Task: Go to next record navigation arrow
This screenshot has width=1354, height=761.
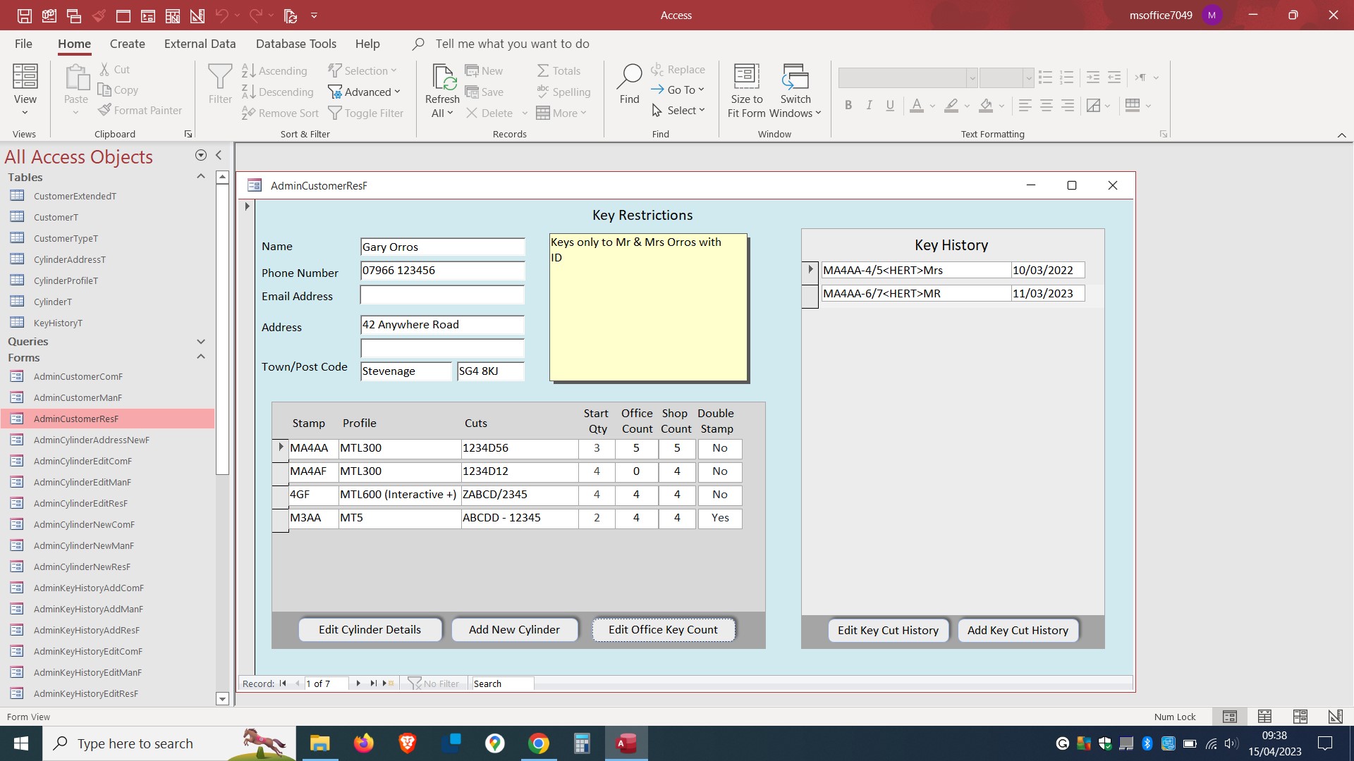Action: 358,683
